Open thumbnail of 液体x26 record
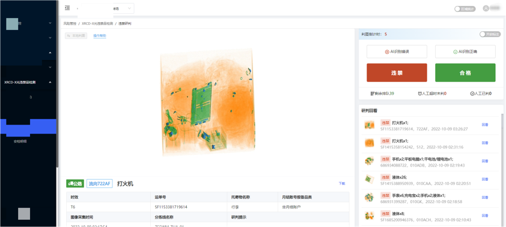The height and width of the screenshot is (227, 506). click(x=370, y=180)
